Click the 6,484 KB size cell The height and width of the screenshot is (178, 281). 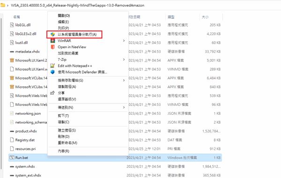214,78
